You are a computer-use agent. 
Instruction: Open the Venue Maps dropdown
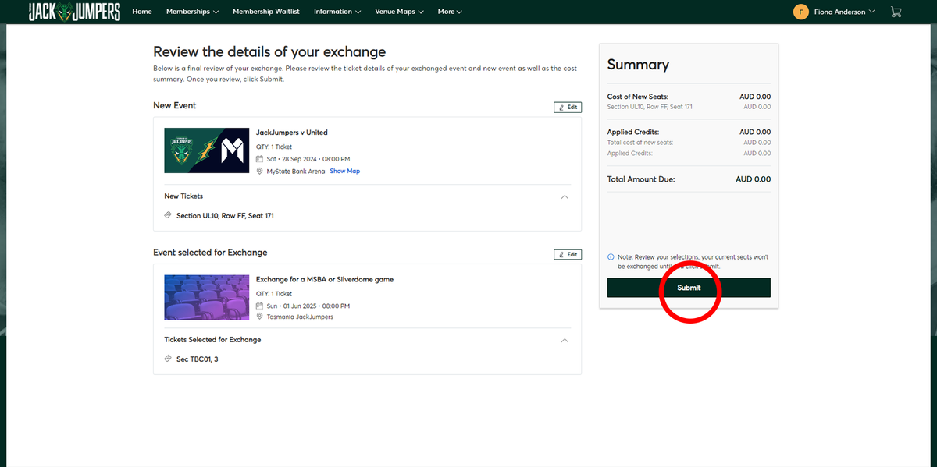(x=399, y=12)
